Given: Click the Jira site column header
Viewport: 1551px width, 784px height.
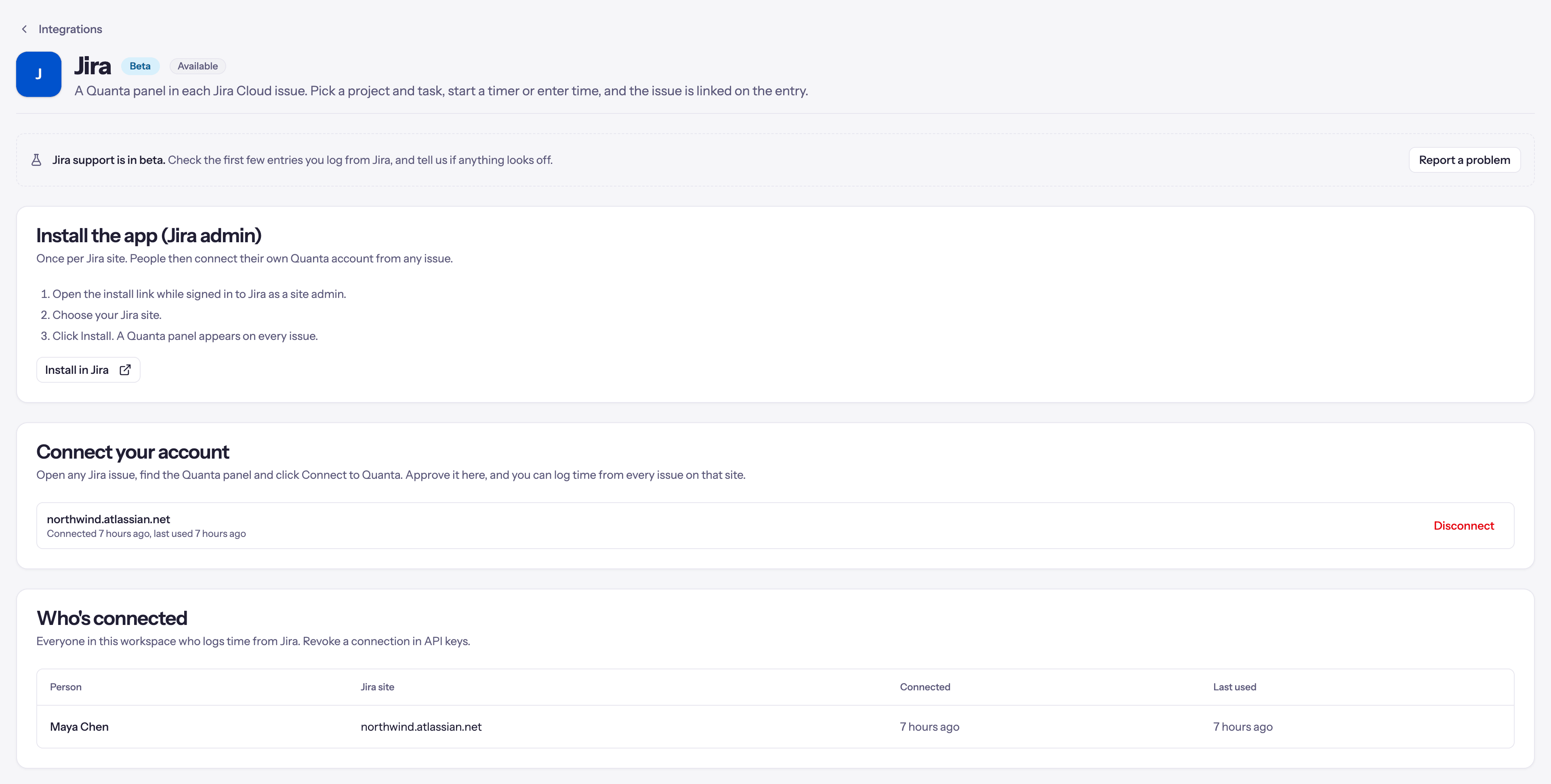Looking at the screenshot, I should [378, 687].
